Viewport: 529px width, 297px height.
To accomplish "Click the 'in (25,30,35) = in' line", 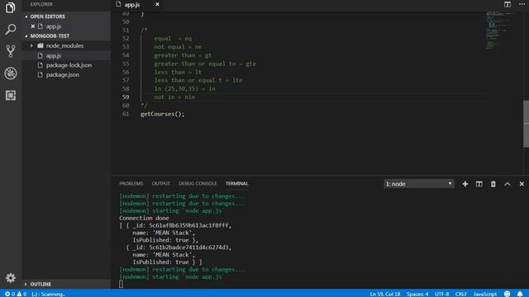I will pyautogui.click(x=184, y=88).
